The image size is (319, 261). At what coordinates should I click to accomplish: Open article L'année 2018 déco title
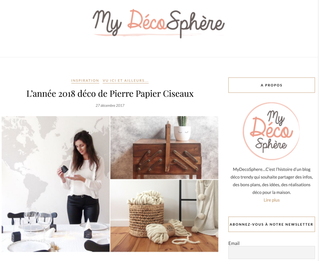click(x=110, y=94)
